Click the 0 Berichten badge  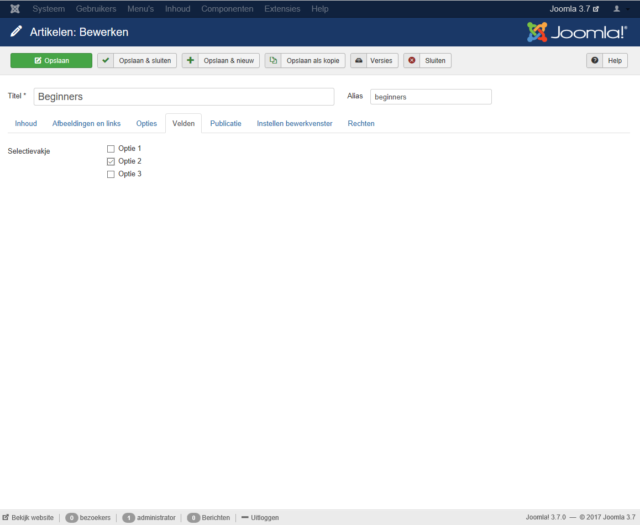(193, 518)
